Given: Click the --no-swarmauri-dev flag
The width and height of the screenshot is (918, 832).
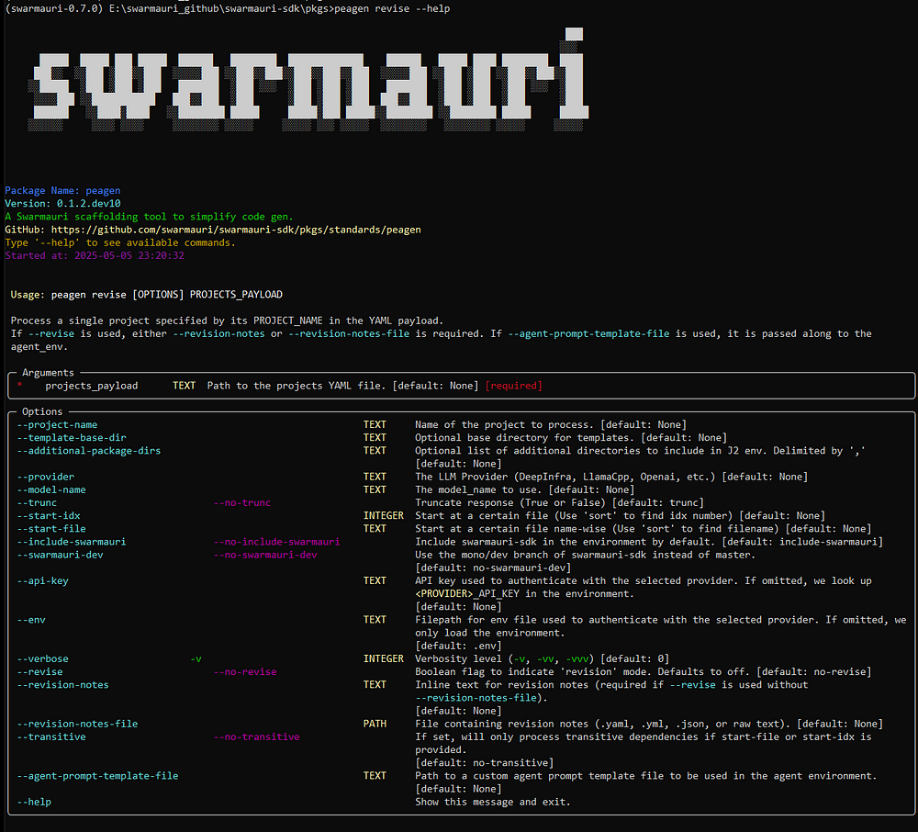Looking at the screenshot, I should point(265,555).
